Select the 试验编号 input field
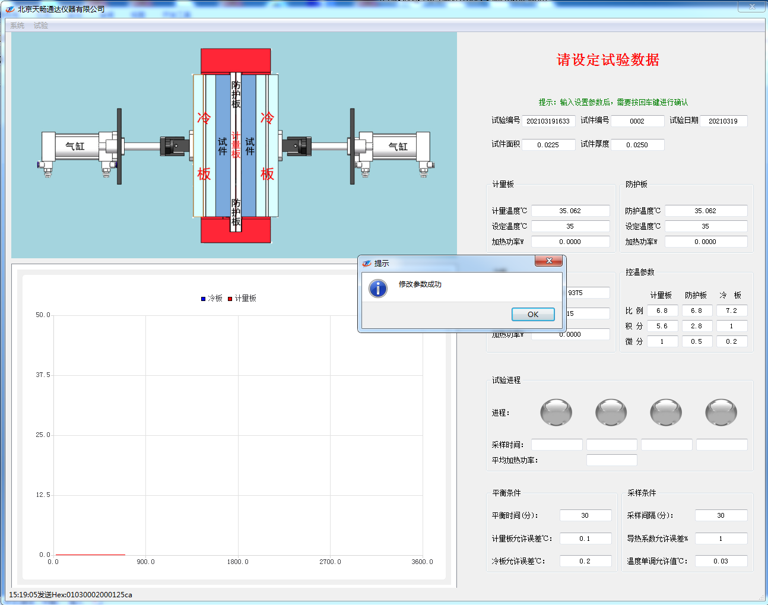This screenshot has height=605, width=768. (x=548, y=121)
